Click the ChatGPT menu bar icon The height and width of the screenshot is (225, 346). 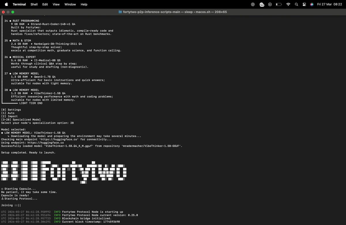253,4
